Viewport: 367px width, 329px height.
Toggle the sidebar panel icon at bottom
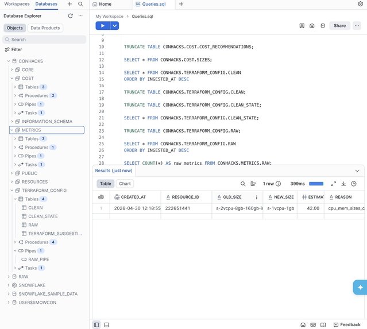point(96,325)
